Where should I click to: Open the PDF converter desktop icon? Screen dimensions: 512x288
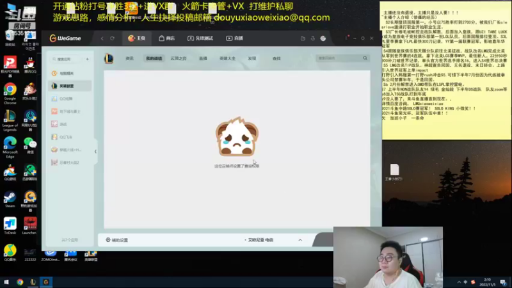[x=10, y=67]
